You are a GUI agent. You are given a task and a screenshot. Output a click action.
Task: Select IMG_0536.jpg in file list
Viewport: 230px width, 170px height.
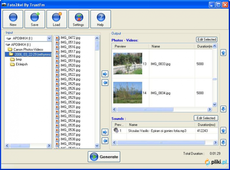70,130
